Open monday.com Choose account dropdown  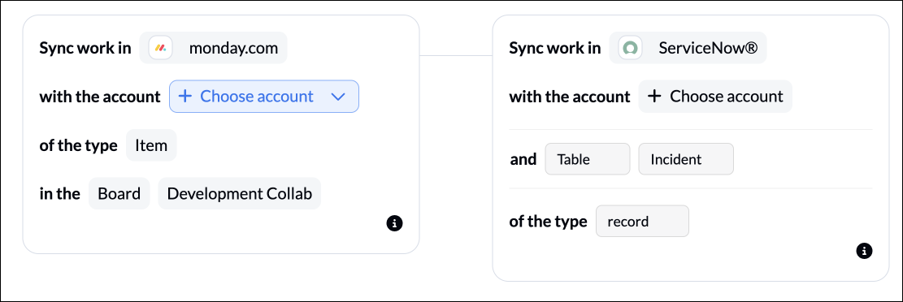(264, 96)
